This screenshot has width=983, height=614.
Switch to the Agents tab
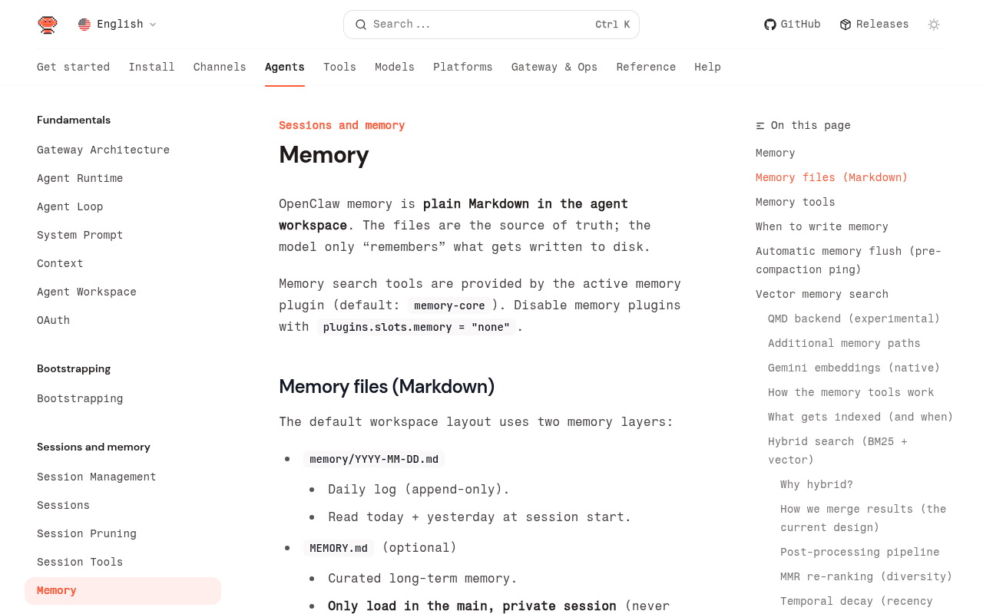(284, 65)
